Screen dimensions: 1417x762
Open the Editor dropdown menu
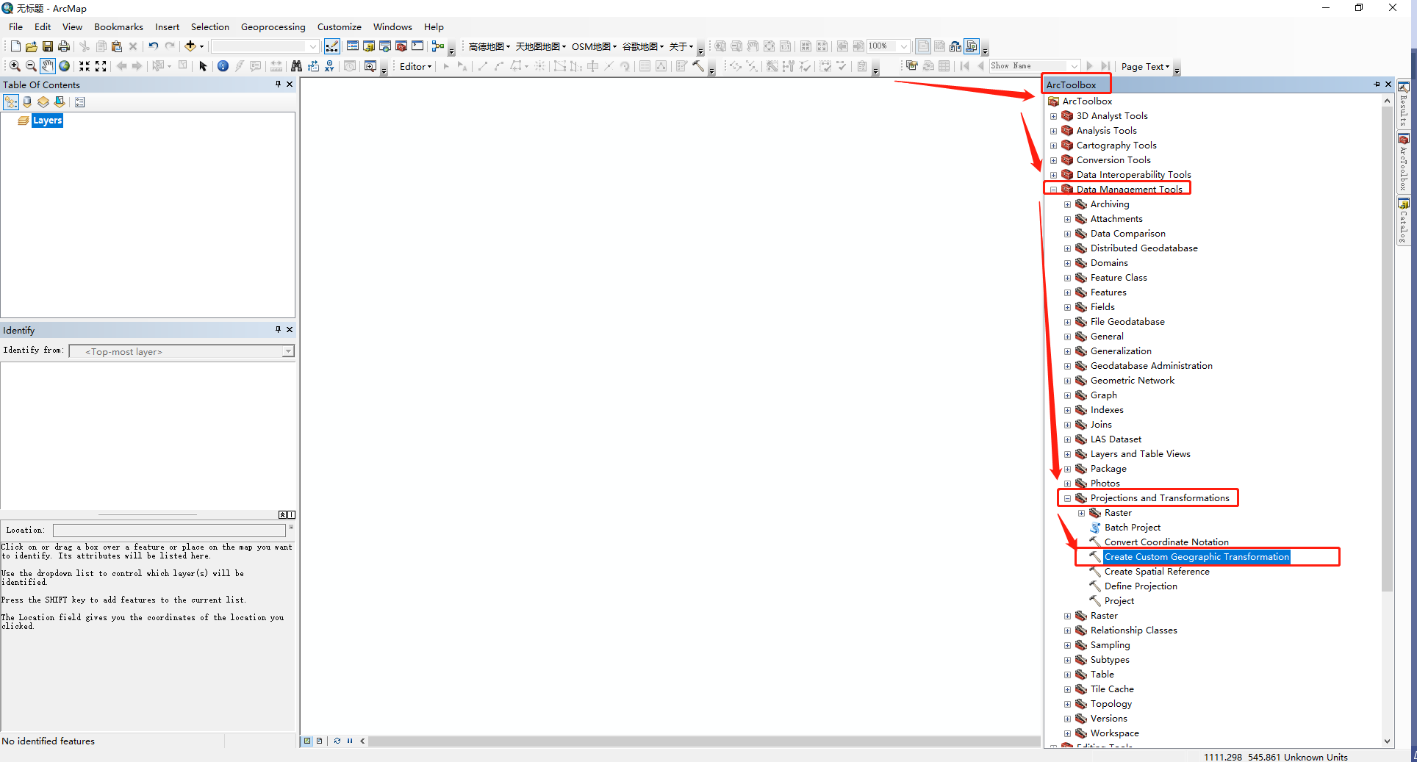coord(416,66)
